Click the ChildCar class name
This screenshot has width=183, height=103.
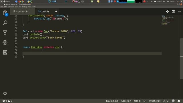coord(37,47)
